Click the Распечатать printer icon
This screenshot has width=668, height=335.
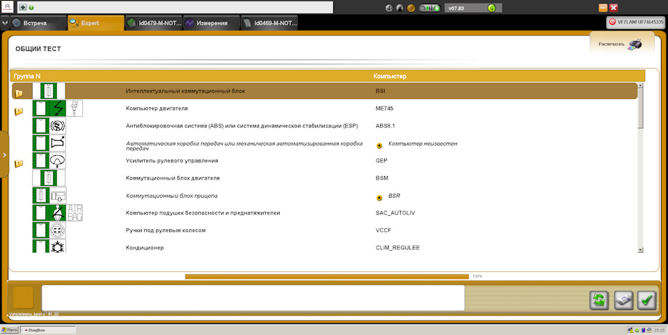pos(635,45)
